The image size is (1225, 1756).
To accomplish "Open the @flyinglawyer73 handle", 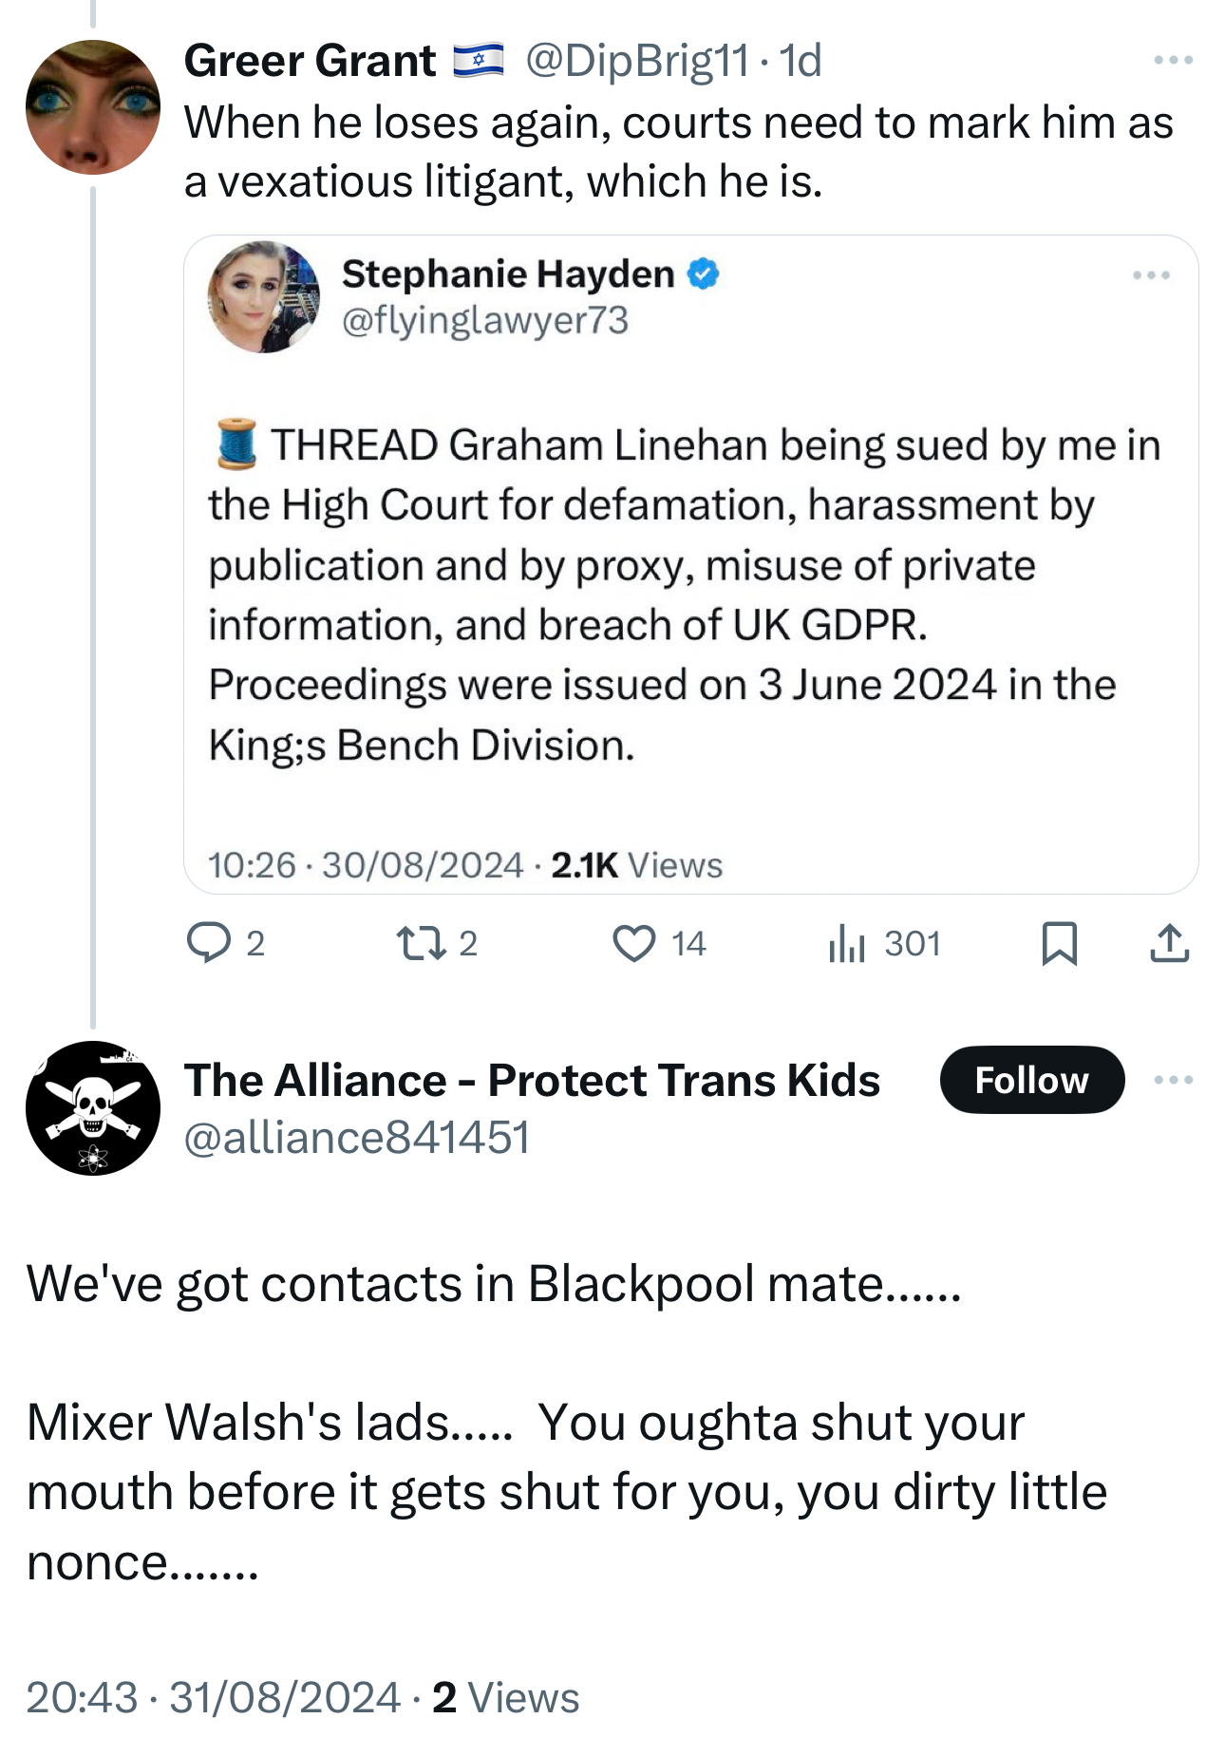I will (x=485, y=321).
